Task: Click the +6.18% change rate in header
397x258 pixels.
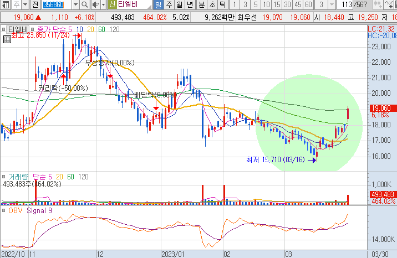Action: (84, 17)
